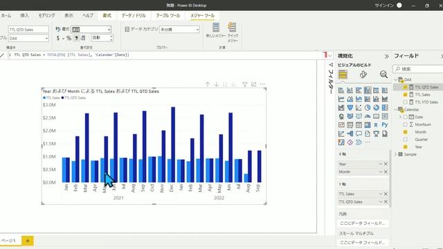
Task: Add a new page with plus button
Action: tap(28, 241)
